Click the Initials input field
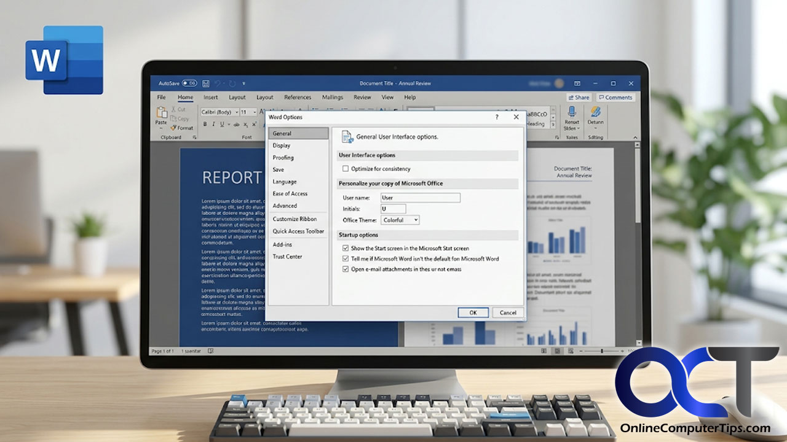The width and height of the screenshot is (787, 442). tap(393, 209)
